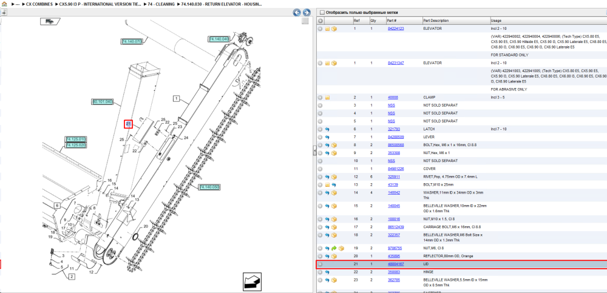Open part number 40008 CLAMP link
The height and width of the screenshot is (293, 607).
(x=393, y=98)
